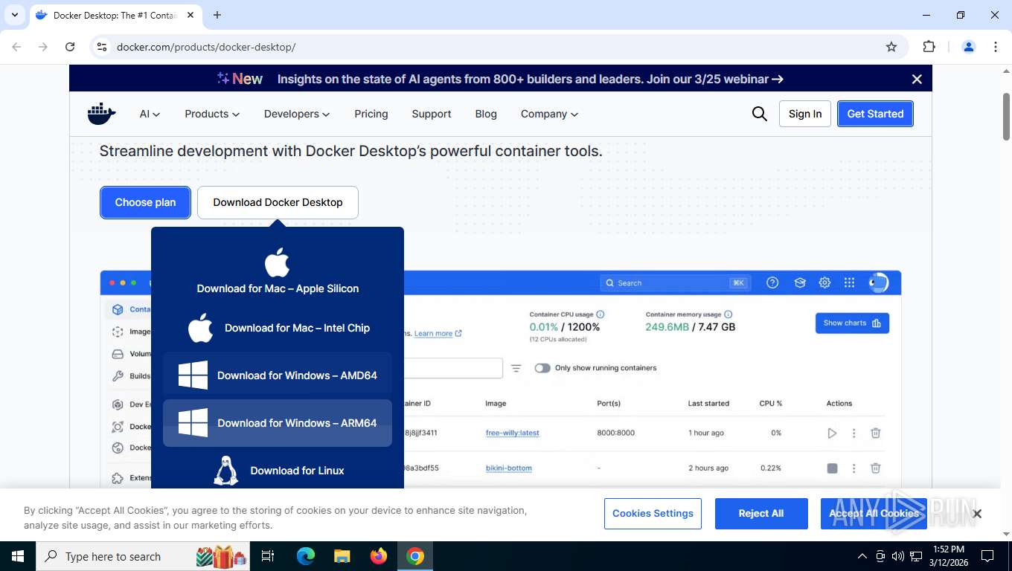
Task: Open the Blog page
Action: (486, 114)
